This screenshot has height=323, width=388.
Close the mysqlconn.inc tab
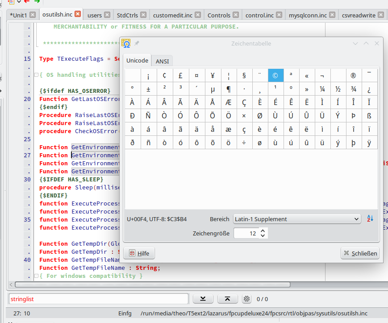click(x=332, y=15)
